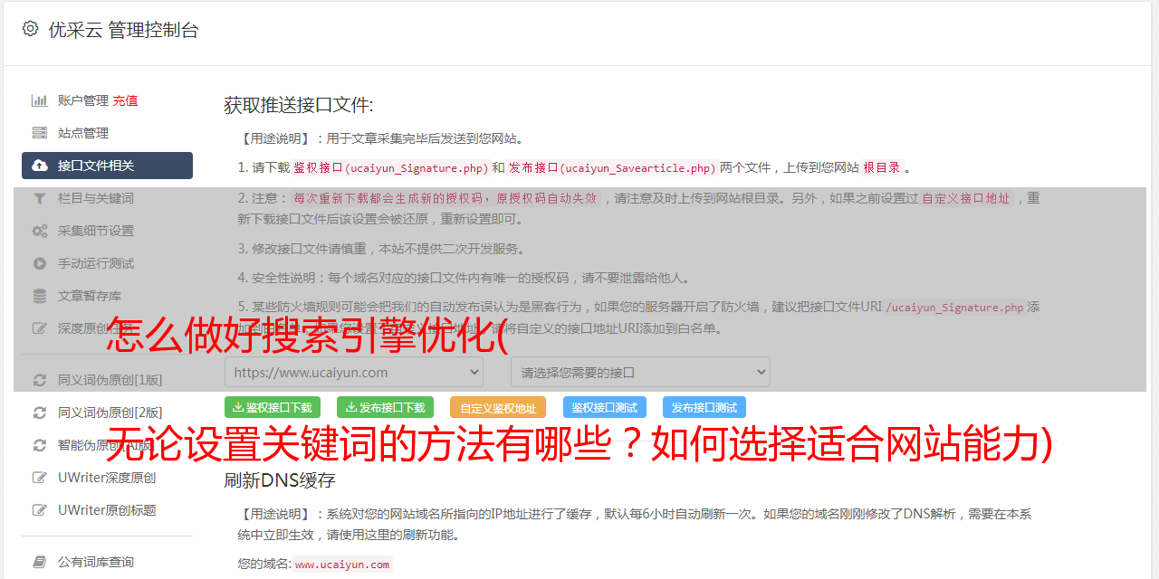Click the edit icon for UWriter深度原创

pyautogui.click(x=40, y=478)
